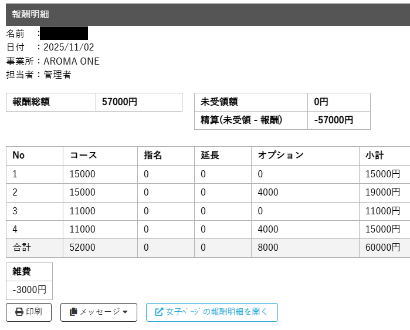Viewport: 410px width, 330px height.
Task: Select row 2 subtotal 19000円
Action: [x=382, y=192]
